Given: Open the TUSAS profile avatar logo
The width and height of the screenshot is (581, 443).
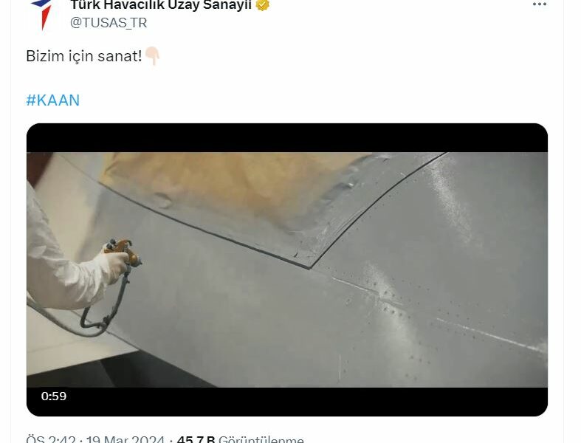Looking at the screenshot, I should point(42,15).
